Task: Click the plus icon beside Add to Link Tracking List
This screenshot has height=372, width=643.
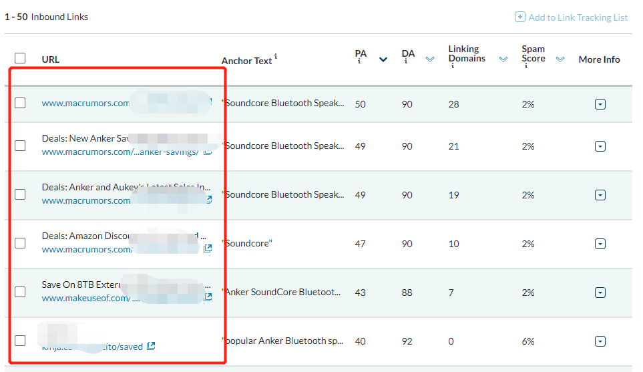Action: (x=519, y=17)
